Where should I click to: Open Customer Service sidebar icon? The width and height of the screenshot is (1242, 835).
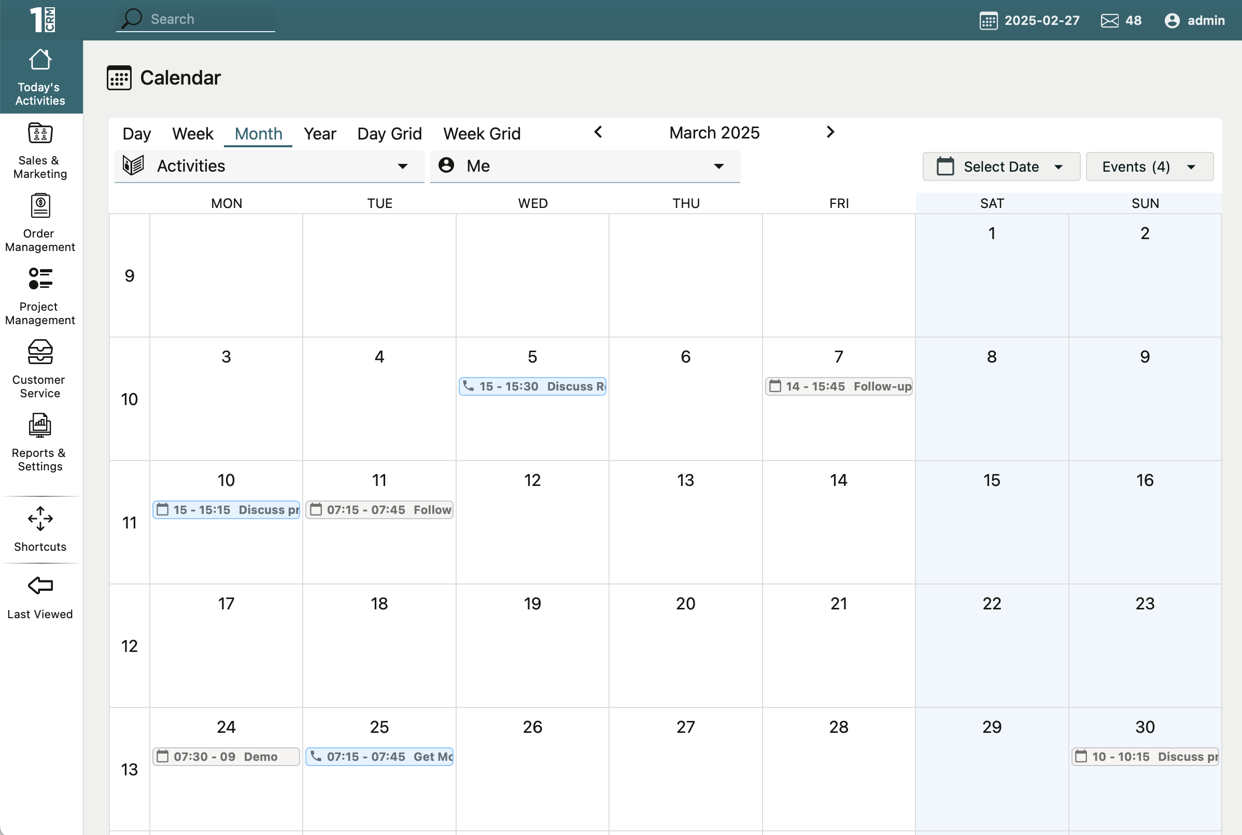tap(40, 352)
